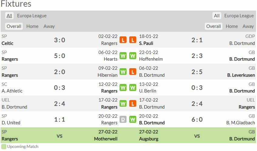Click the green Upcoming Match legend swatch
The width and height of the screenshot is (257, 151).
tap(4, 146)
